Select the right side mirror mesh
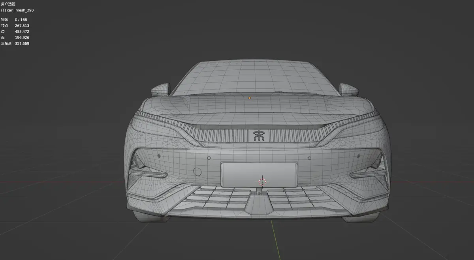474x260 pixels. point(349,90)
